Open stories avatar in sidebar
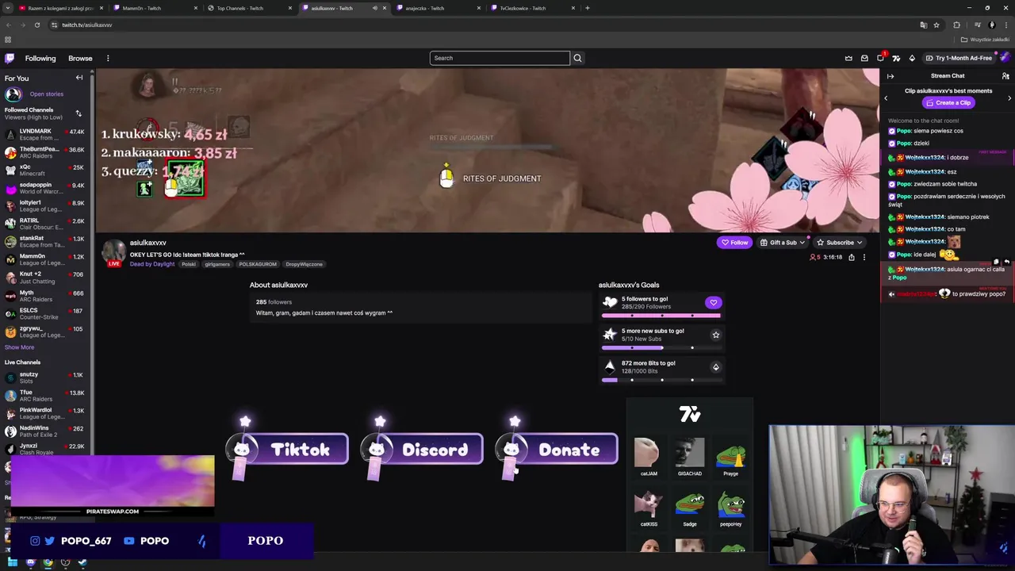The height and width of the screenshot is (571, 1015). (13, 94)
